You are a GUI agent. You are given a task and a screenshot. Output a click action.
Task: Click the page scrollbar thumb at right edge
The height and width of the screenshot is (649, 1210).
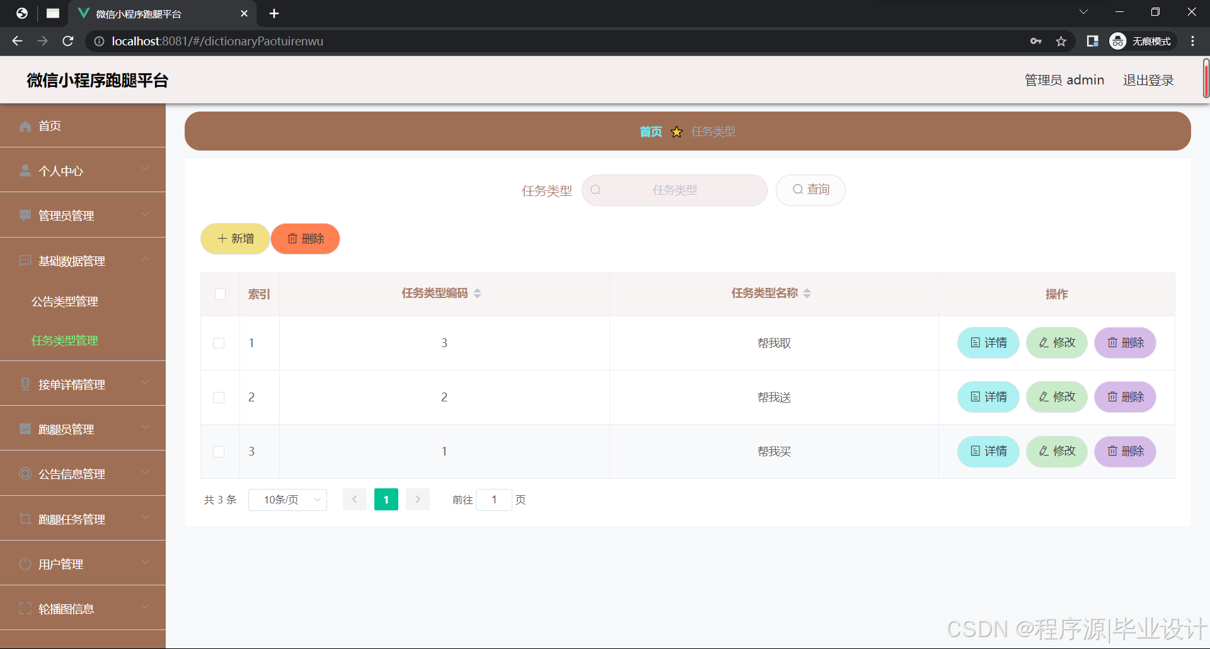1206,78
